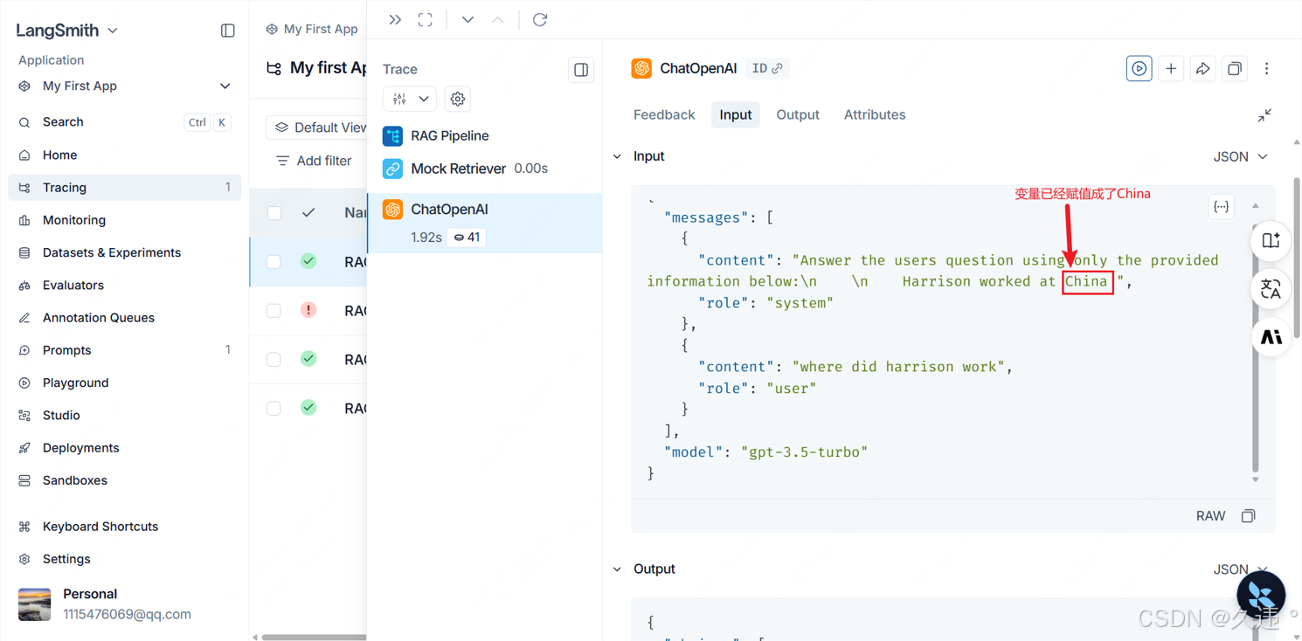Open the Input JSON format dropdown

coord(1241,157)
